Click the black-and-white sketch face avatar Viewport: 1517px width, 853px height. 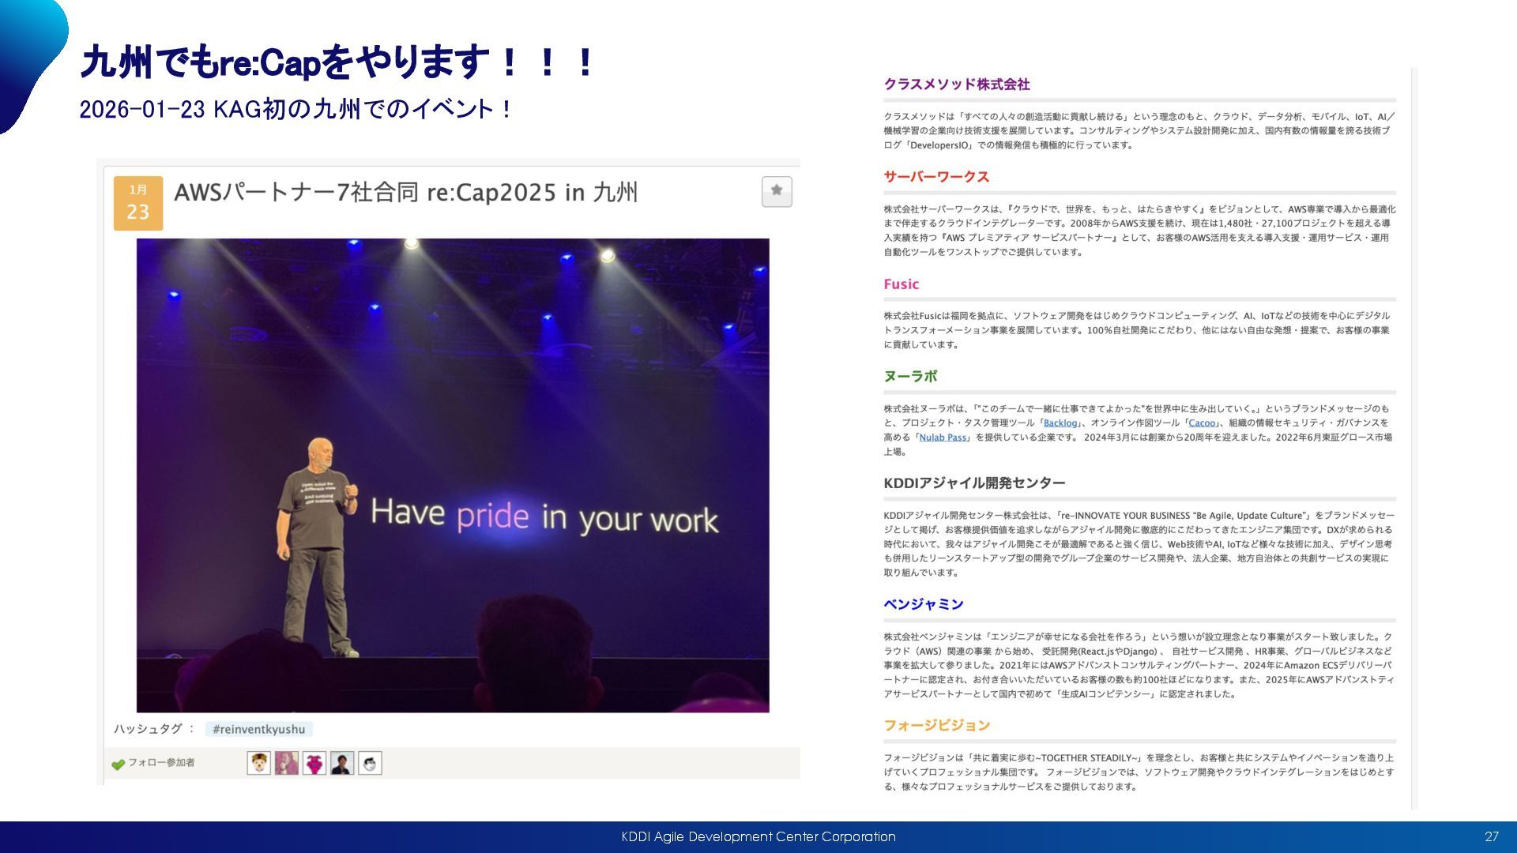click(x=370, y=763)
